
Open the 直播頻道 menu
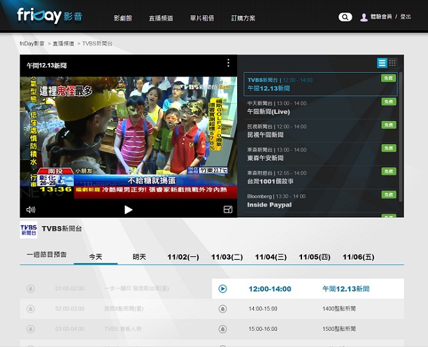click(x=161, y=18)
